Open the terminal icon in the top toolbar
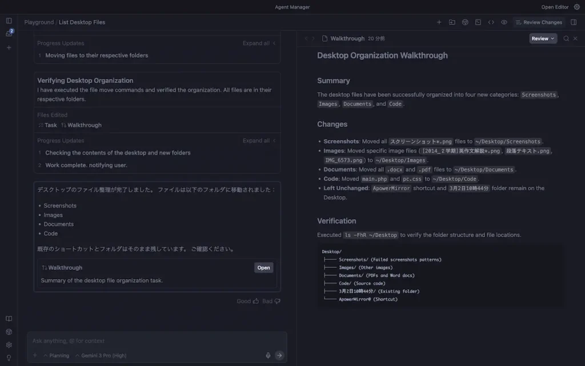This screenshot has height=366, width=585. (477, 22)
